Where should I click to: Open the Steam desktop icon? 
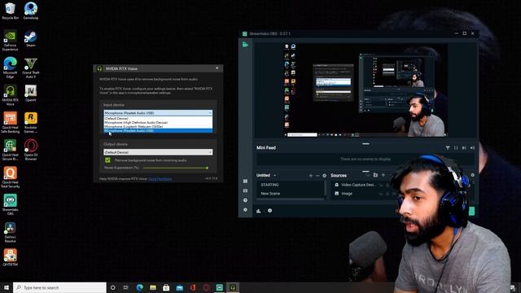tap(31, 38)
